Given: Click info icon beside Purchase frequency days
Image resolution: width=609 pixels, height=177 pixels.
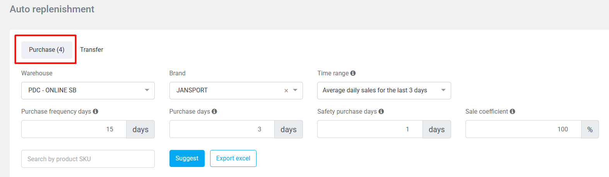Looking at the screenshot, I should (96, 111).
